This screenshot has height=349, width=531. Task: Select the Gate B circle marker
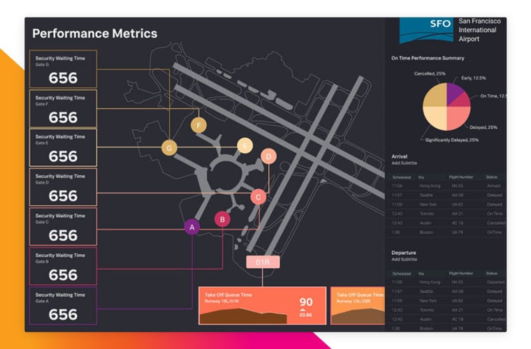click(222, 220)
